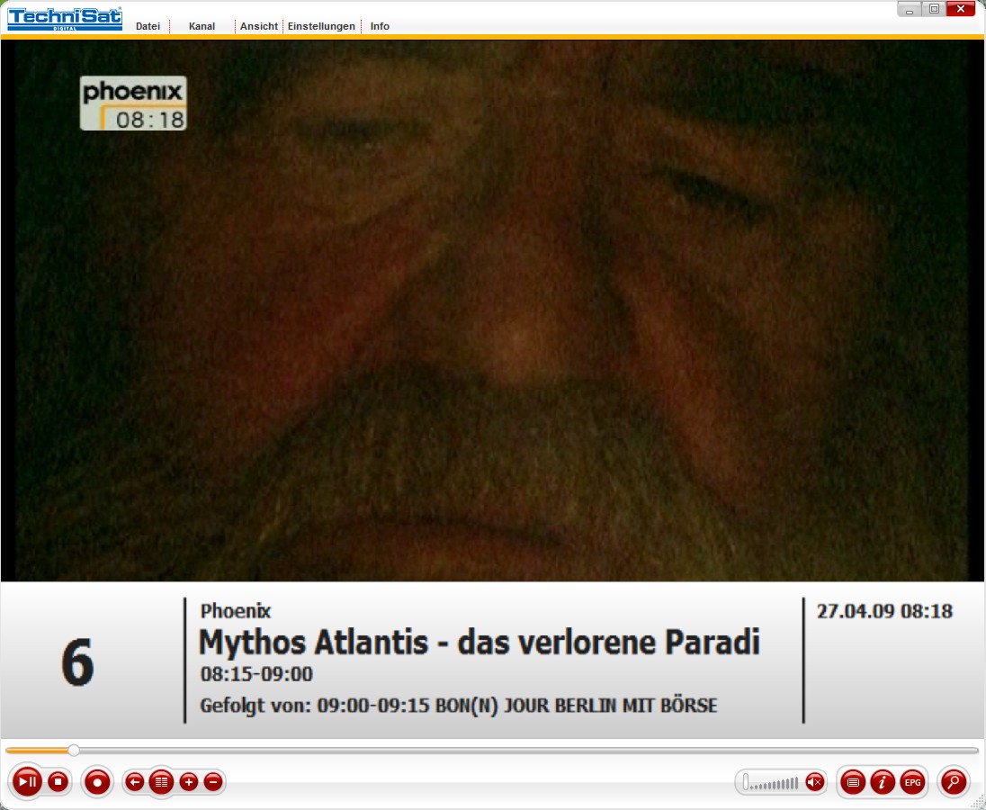The height and width of the screenshot is (810, 986).
Task: Click the volume level slider
Action: coord(772,783)
